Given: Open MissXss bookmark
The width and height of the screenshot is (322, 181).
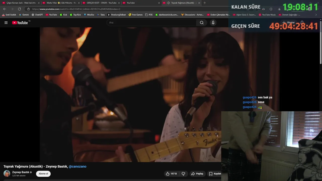Looking at the screenshot, I should pos(89,15).
